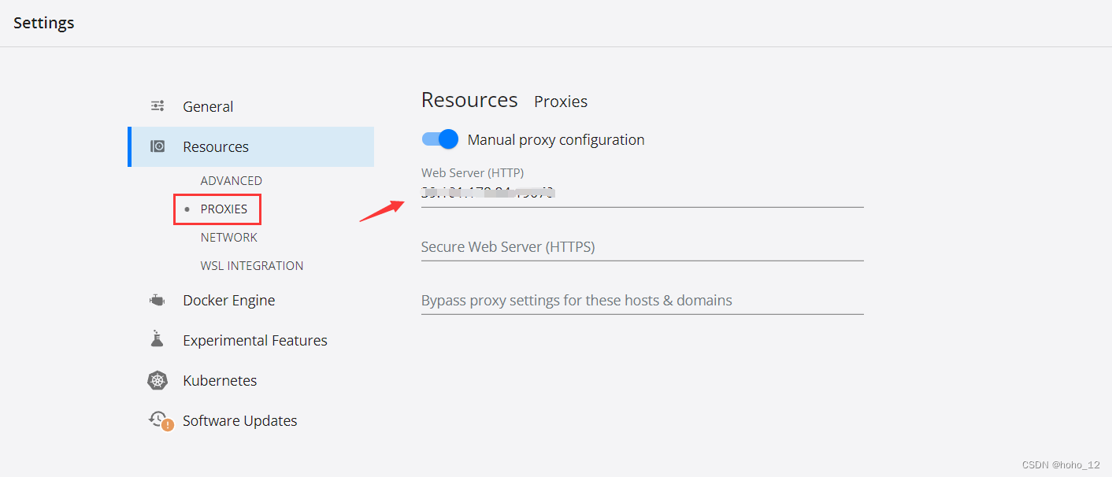Click the orange alert badge on Software Updates
1112x477 pixels.
(168, 426)
